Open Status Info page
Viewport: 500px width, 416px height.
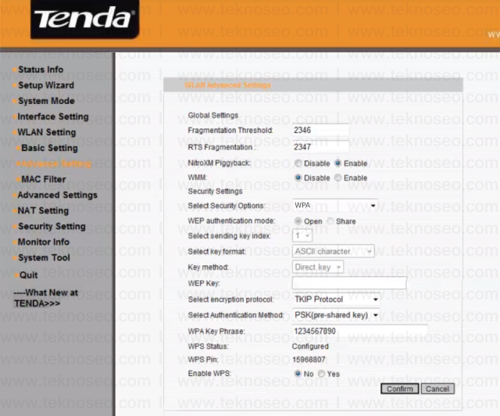pyautogui.click(x=41, y=70)
